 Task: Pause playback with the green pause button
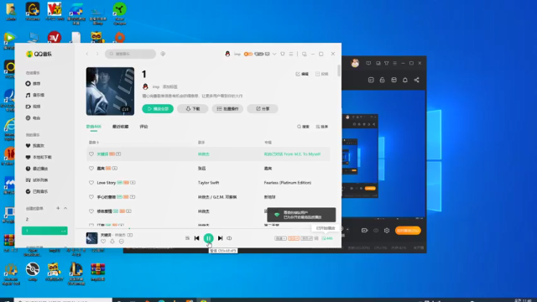(208, 238)
